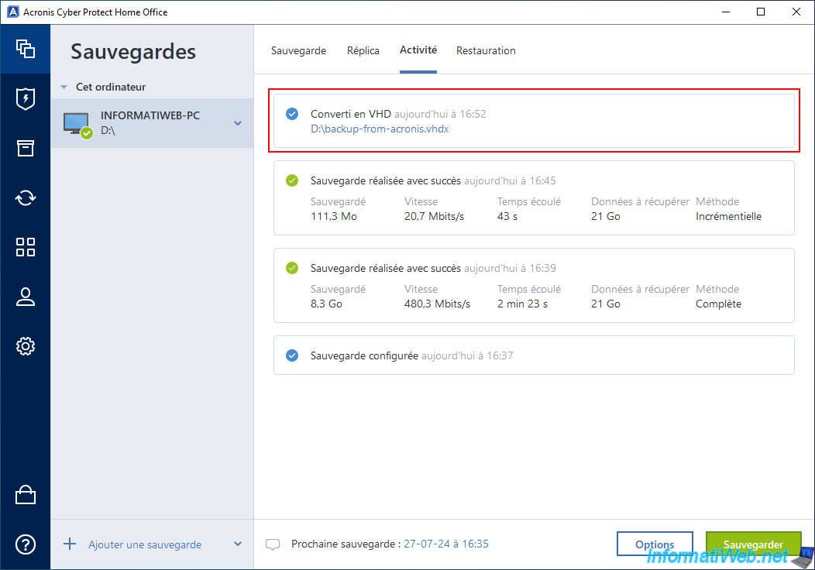Click the 20,7 Mbits/s speed value
The image size is (815, 570).
tap(434, 216)
